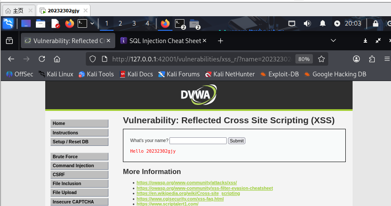The width and height of the screenshot is (391, 206).
Task: Click the site information page icon
Action: (105, 59)
